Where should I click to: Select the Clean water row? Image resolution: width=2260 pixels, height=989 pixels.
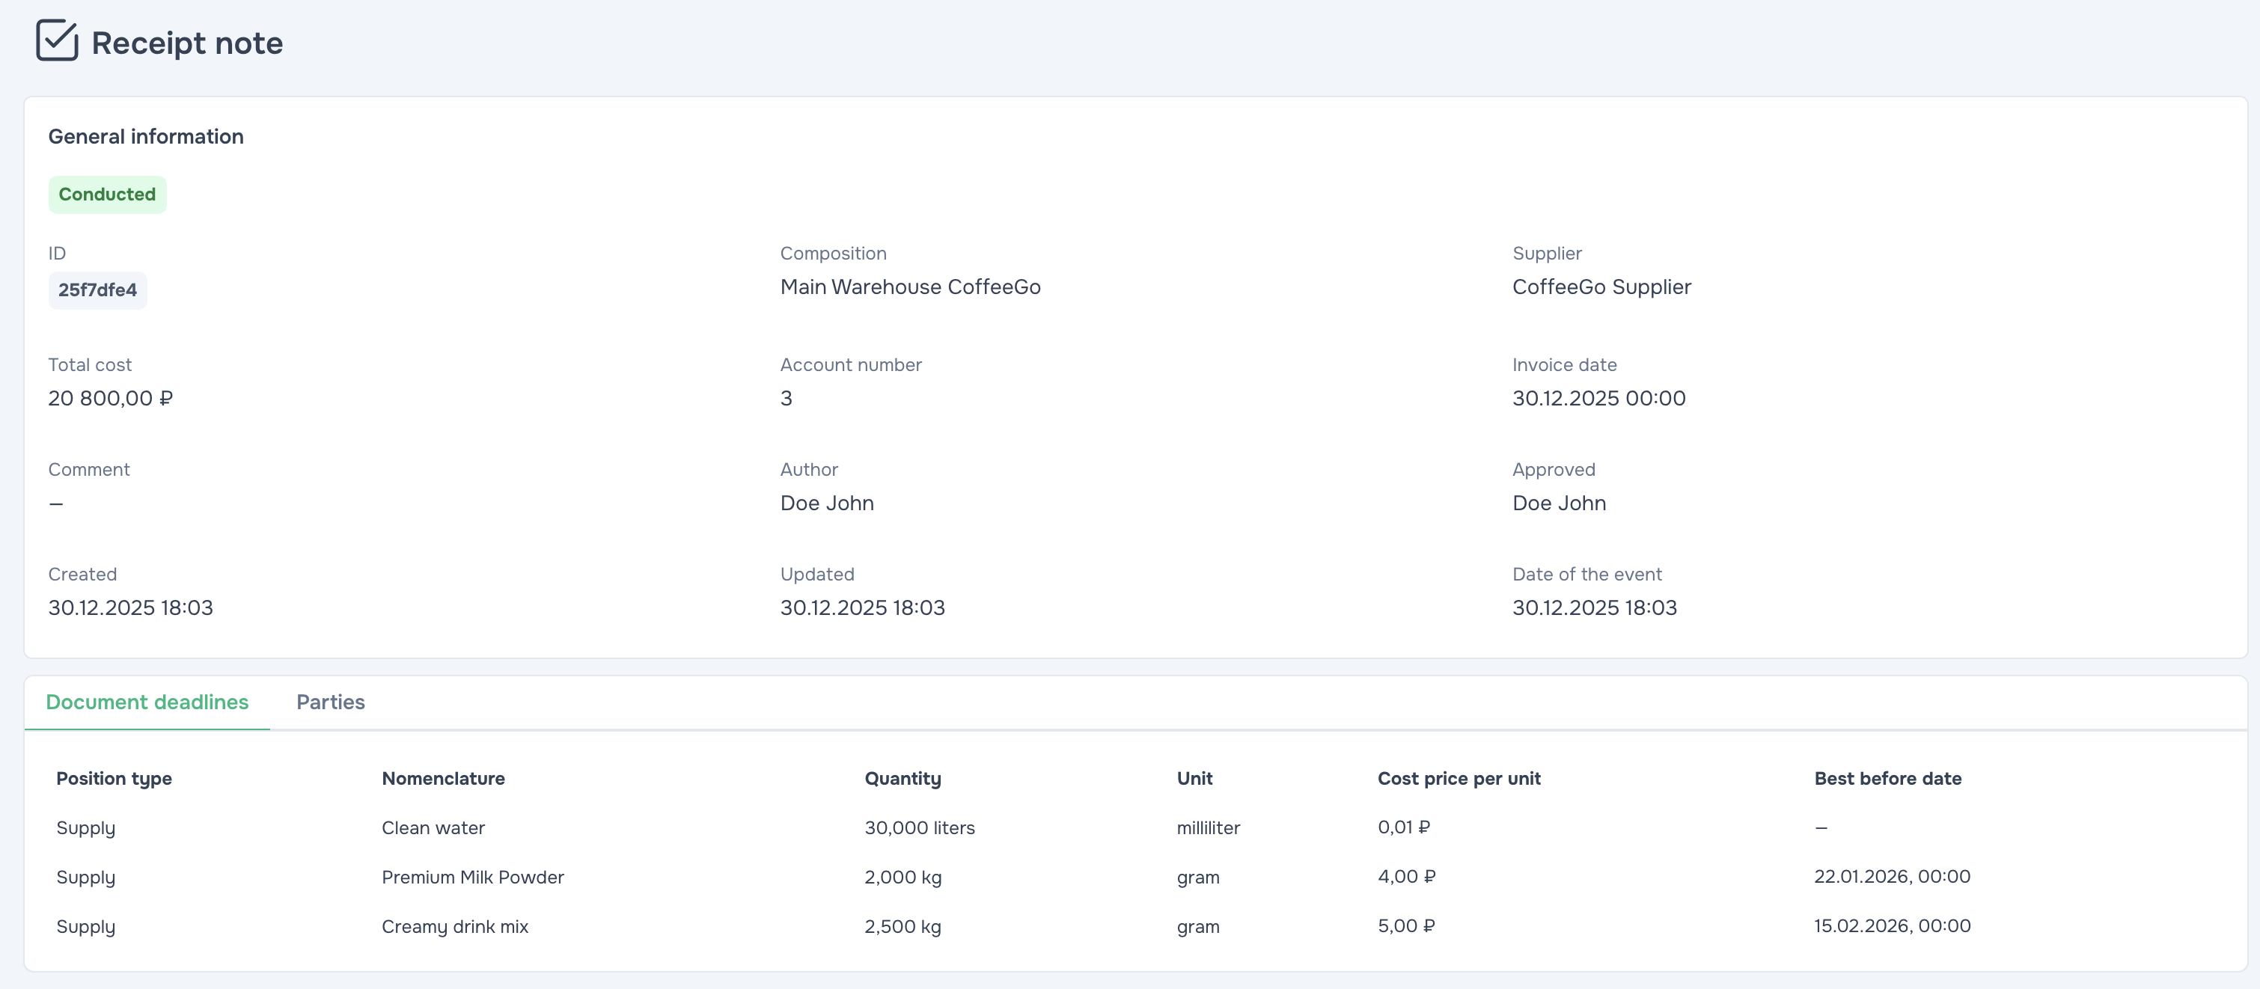pos(433,827)
